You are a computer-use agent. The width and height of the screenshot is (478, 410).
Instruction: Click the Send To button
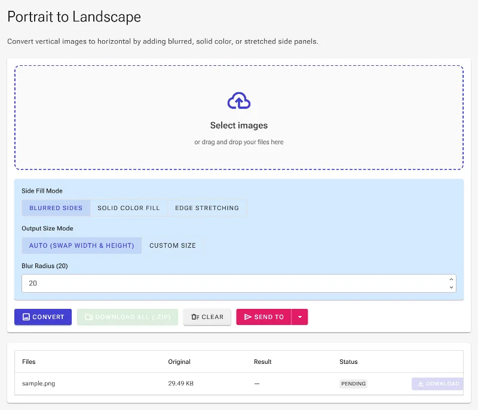pos(263,317)
